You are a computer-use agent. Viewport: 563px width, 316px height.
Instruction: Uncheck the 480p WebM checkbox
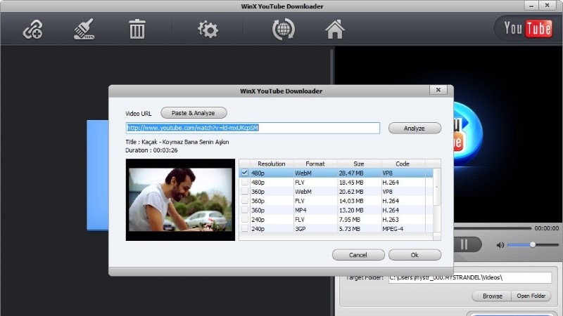[x=244, y=173]
